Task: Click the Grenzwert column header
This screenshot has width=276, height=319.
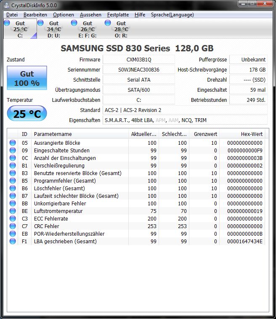Action: tap(204, 134)
